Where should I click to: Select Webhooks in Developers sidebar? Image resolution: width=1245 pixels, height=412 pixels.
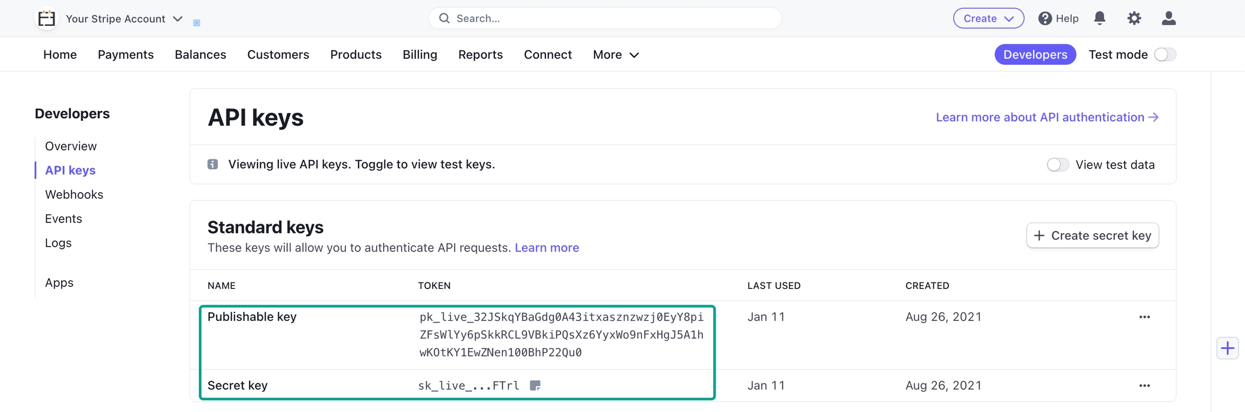click(x=74, y=194)
